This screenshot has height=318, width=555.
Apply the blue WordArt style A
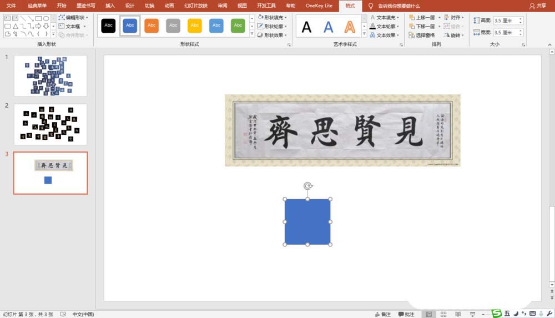[x=329, y=27]
